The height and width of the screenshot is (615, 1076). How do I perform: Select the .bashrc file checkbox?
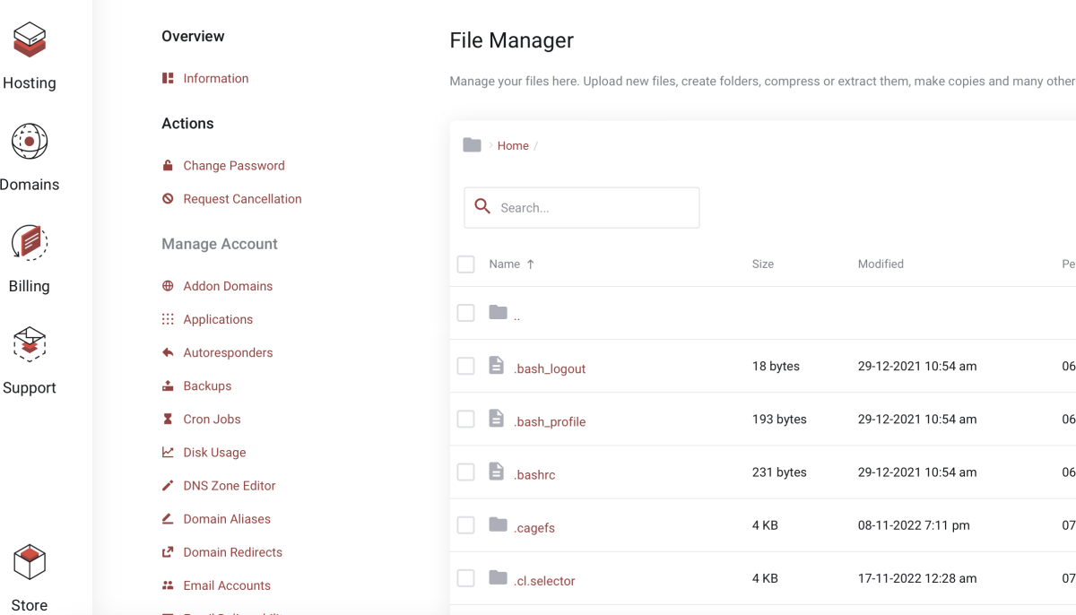(x=465, y=472)
